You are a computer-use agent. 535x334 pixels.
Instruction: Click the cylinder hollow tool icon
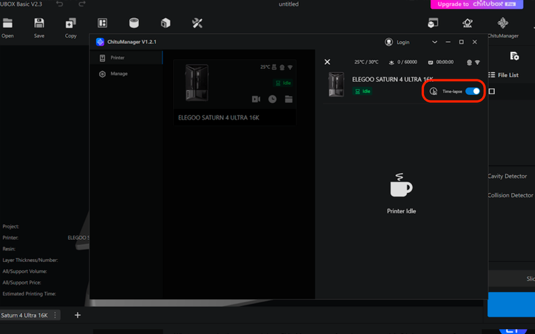point(134,23)
